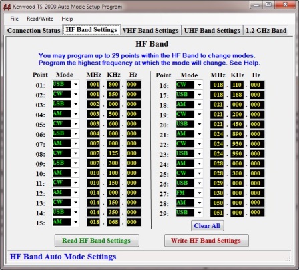Switch to VHF Band Settings tab
Image resolution: width=299 pixels, height=270 pixels.
tap(151, 31)
